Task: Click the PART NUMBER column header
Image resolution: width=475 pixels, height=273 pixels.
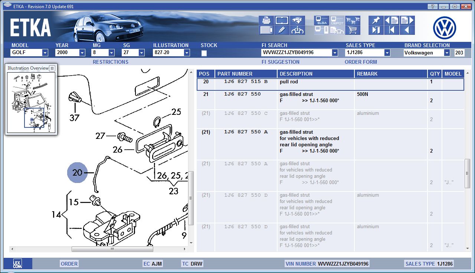Action: [246, 74]
